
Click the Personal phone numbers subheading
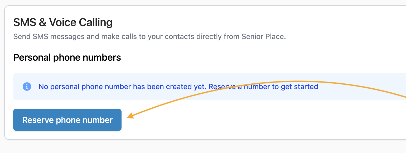pyautogui.click(x=67, y=57)
